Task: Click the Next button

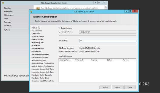Action: (x=117, y=87)
